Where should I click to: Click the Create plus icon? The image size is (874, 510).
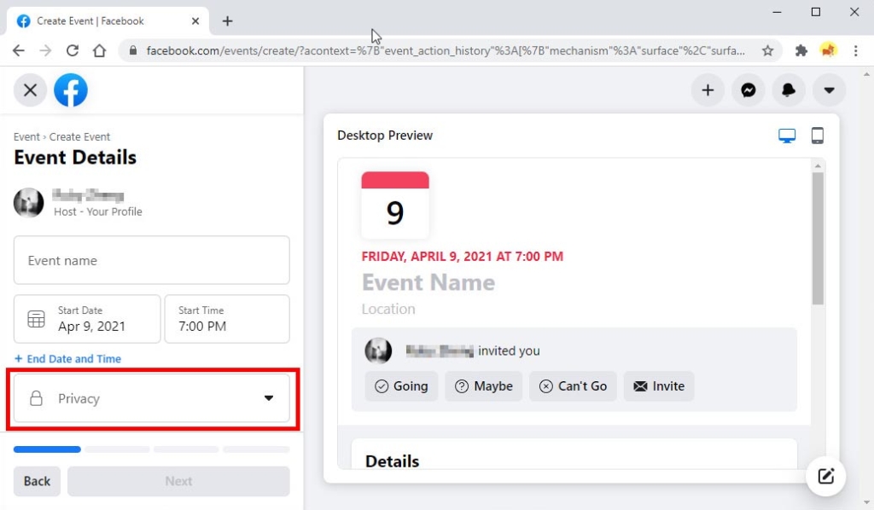pyautogui.click(x=708, y=90)
